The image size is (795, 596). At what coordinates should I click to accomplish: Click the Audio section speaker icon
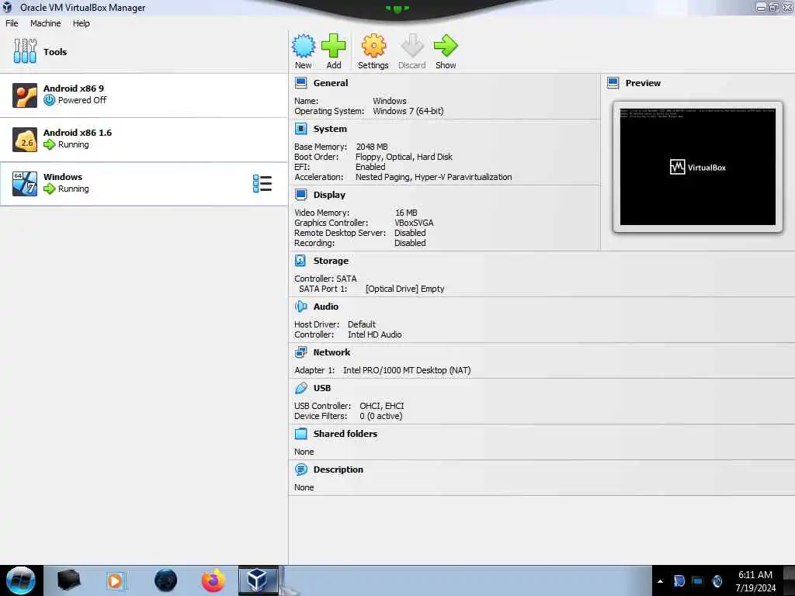click(300, 306)
